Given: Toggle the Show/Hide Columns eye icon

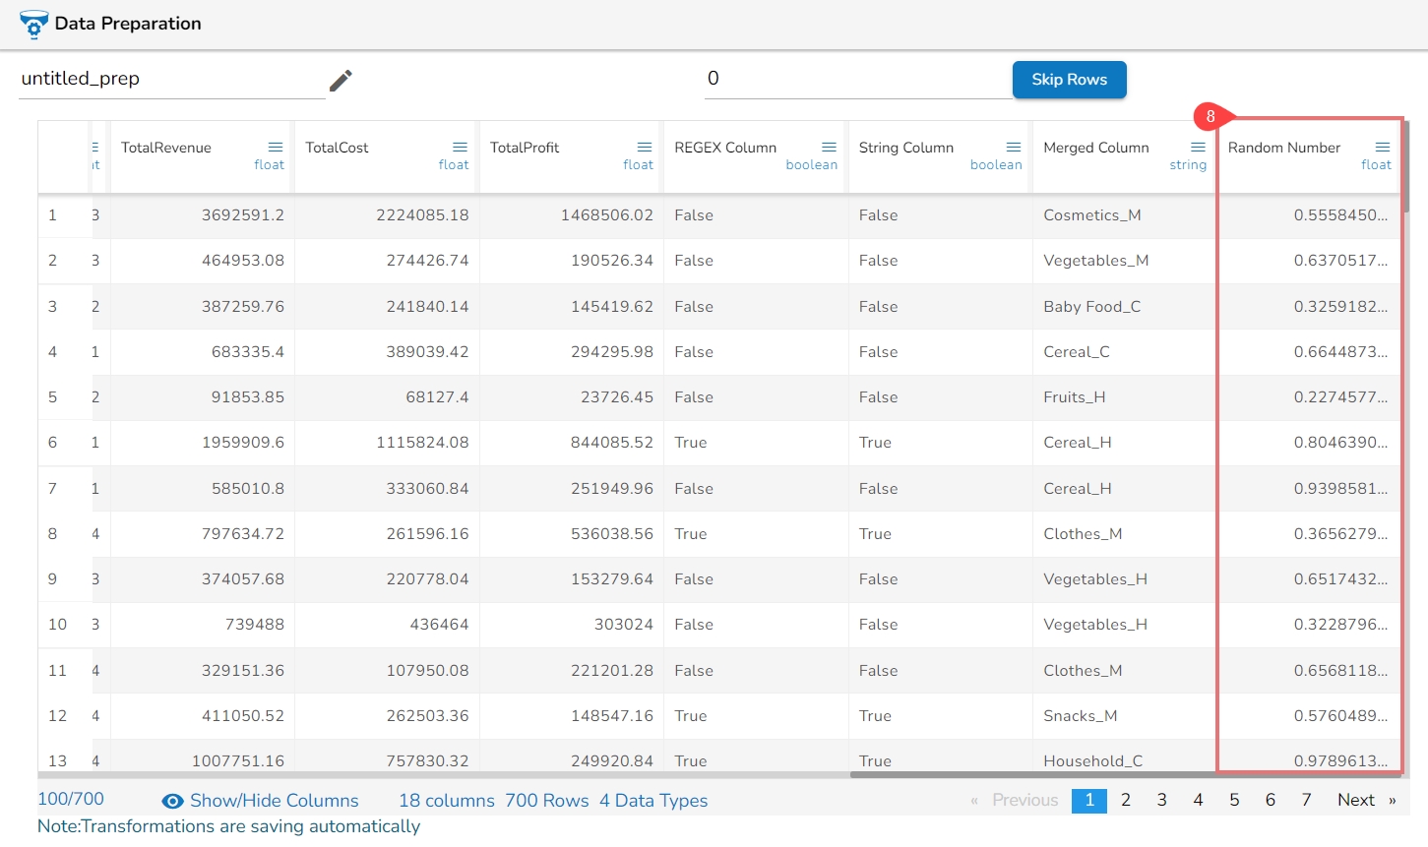Looking at the screenshot, I should tap(173, 802).
